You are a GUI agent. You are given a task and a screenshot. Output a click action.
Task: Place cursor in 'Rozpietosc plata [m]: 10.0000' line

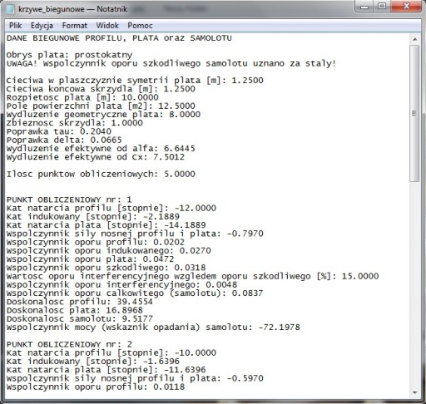click(82, 97)
